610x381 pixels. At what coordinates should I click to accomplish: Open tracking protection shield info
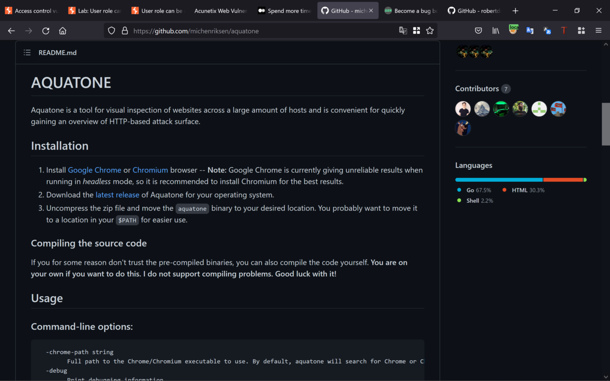click(x=112, y=31)
